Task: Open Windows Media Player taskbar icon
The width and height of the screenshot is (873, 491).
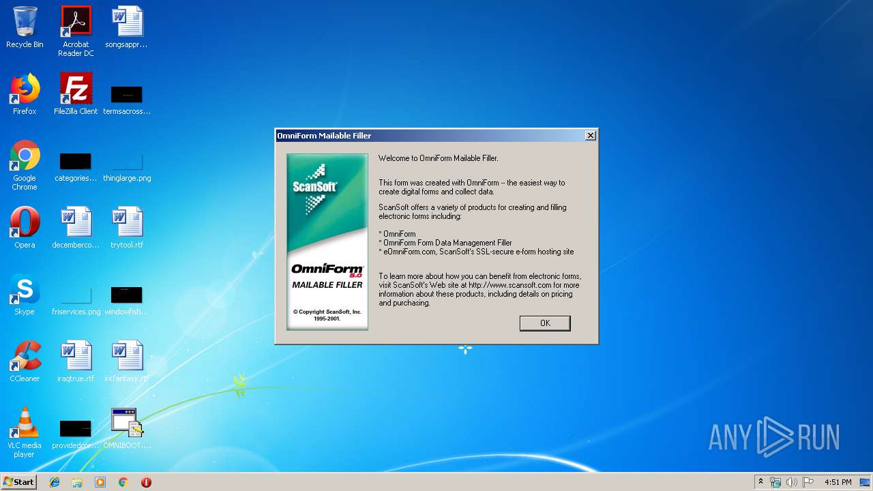Action: coord(100,482)
